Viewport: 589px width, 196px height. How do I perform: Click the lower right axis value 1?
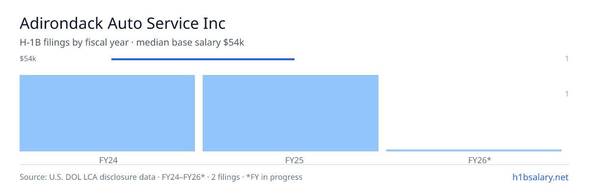pos(567,94)
